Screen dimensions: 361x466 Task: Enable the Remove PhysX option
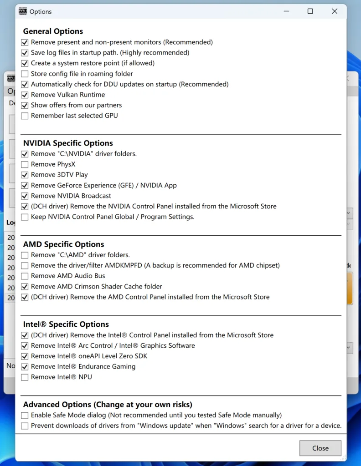tap(25, 164)
